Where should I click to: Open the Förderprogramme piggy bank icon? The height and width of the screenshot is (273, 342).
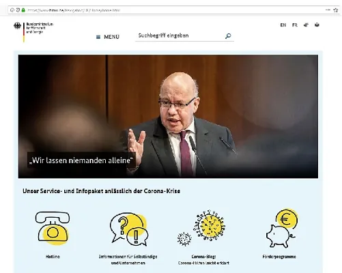282,228
